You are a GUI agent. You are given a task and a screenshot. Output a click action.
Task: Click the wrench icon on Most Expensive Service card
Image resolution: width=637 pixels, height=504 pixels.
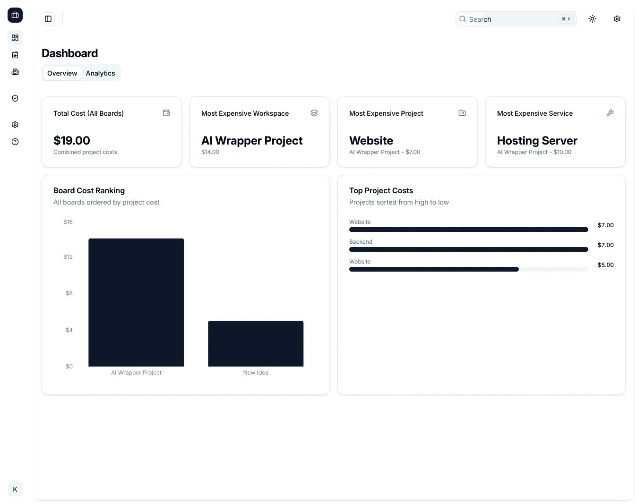click(610, 113)
